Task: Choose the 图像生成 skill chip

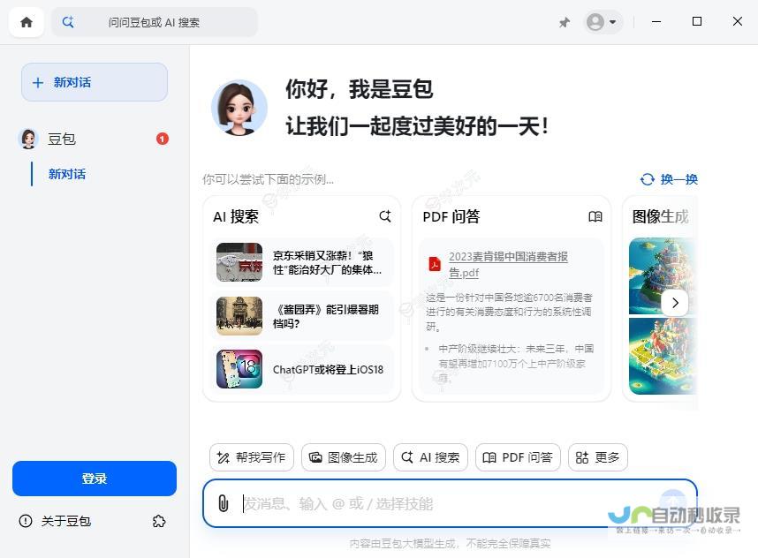Action: tap(344, 457)
